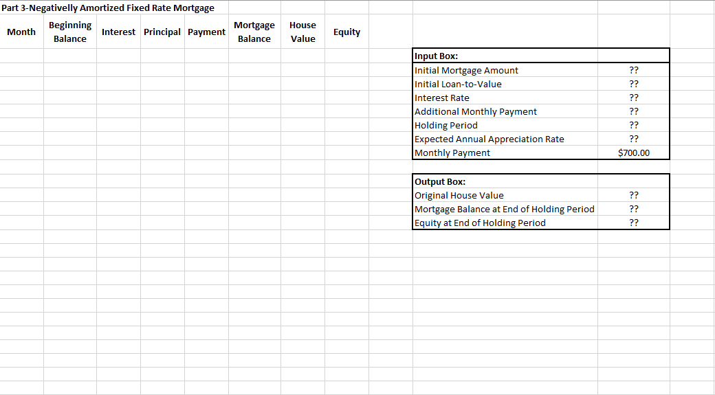This screenshot has height=395, width=715.
Task: Click the Interest column header
Action: (x=118, y=32)
